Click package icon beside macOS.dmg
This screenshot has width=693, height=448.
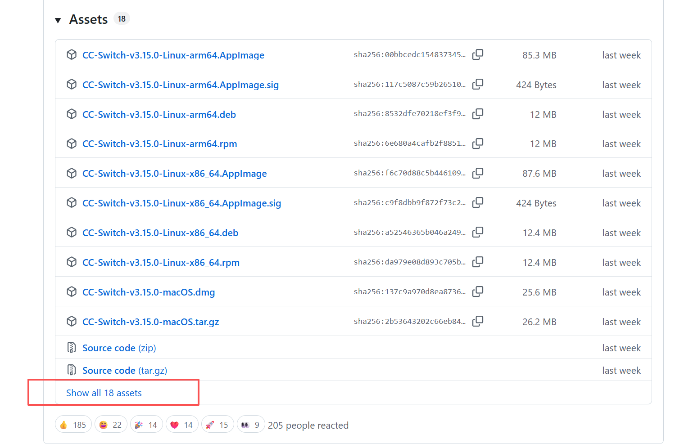72,292
